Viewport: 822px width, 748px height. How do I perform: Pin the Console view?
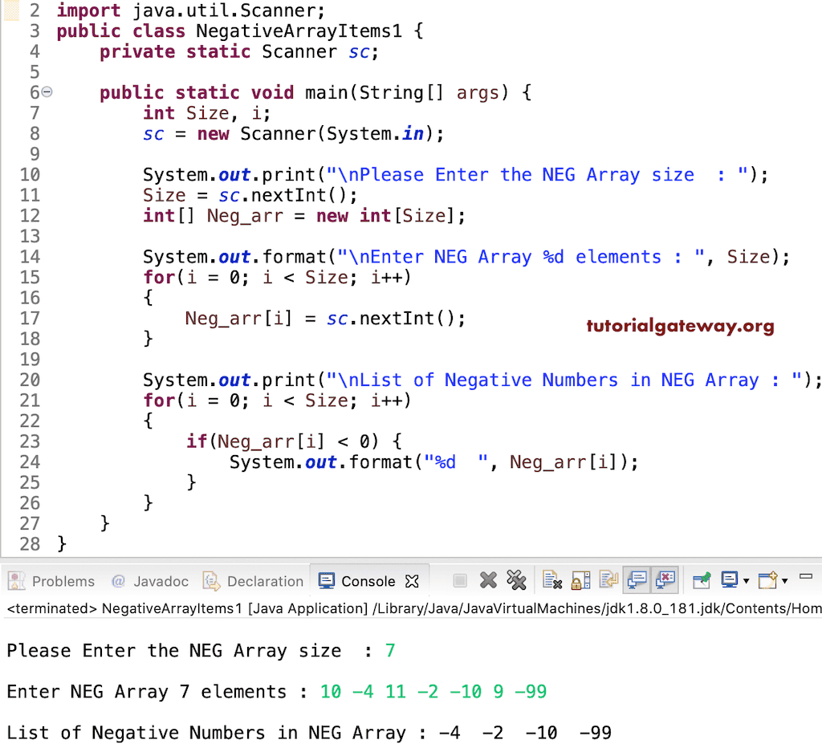(700, 579)
